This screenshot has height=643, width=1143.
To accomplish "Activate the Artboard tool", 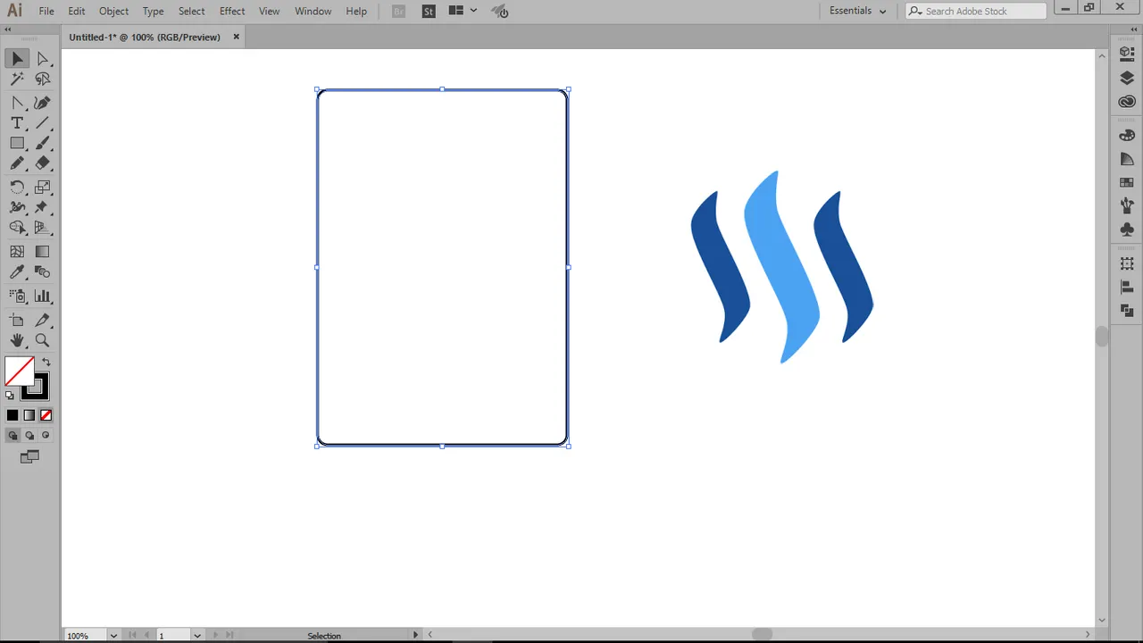I will [18, 320].
